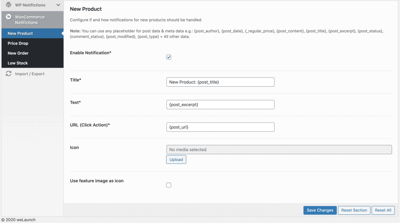Click the WooCommerce cart icon
This screenshot has height=223, width=400.
point(8,17)
